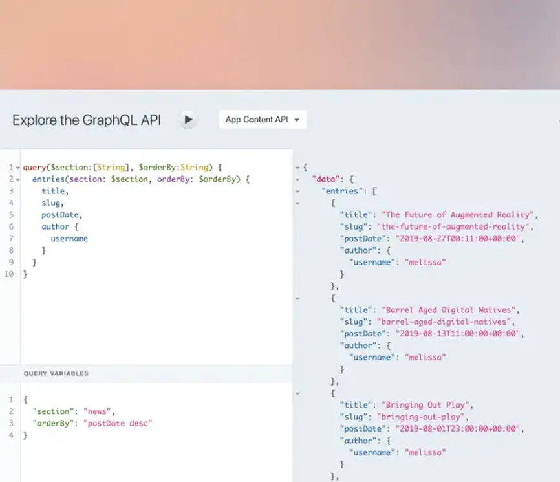Click the orderBy: $orderBy argument on line 2
This screenshot has width=560, height=482.
click(x=197, y=179)
